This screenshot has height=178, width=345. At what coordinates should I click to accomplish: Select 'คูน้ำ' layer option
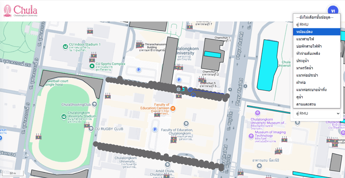317,97
